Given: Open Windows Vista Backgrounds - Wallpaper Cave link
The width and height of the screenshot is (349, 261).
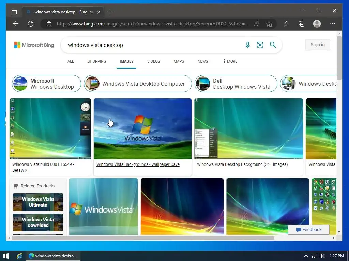Looking at the screenshot, I should pos(138,164).
